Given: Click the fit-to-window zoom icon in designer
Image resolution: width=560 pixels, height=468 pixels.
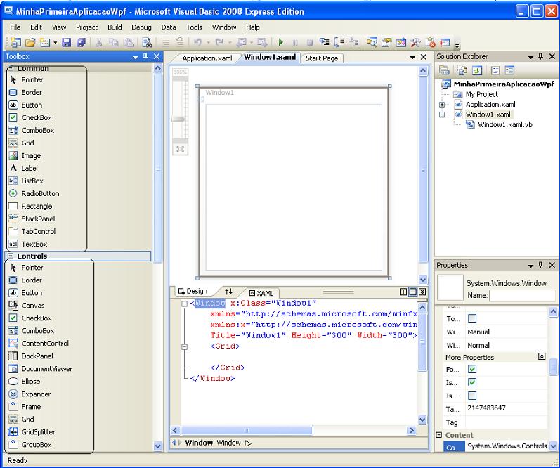Looking at the screenshot, I should click(180, 149).
